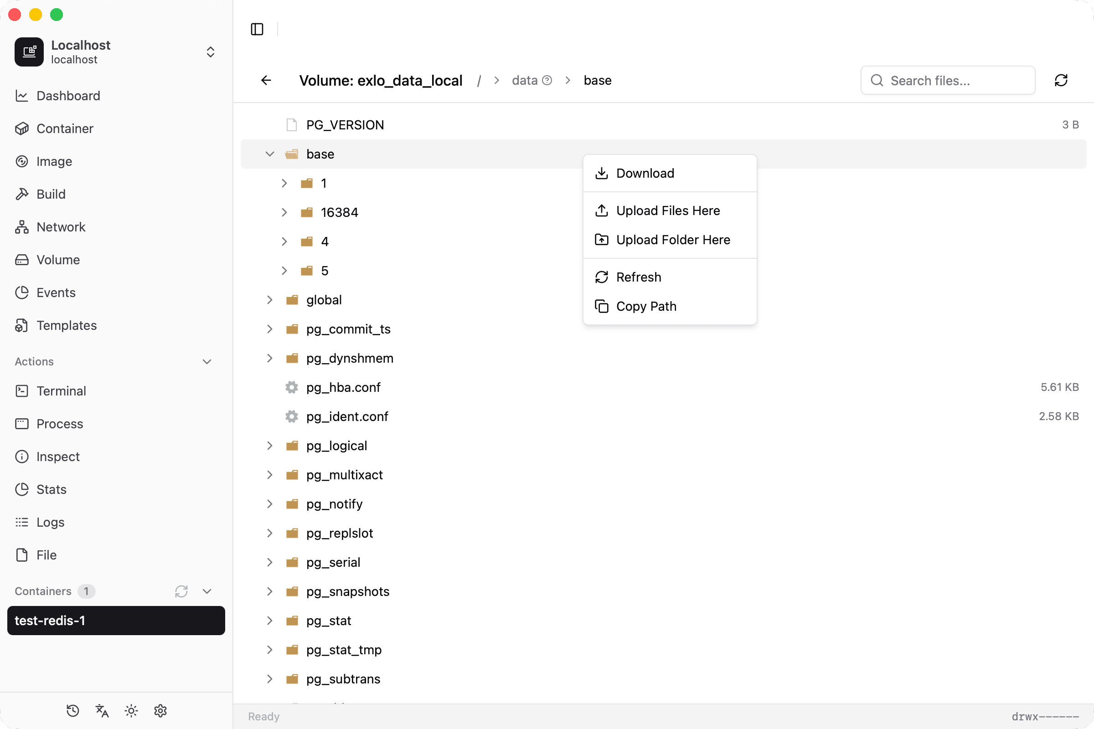Open the Dashboard panel

(x=68, y=96)
